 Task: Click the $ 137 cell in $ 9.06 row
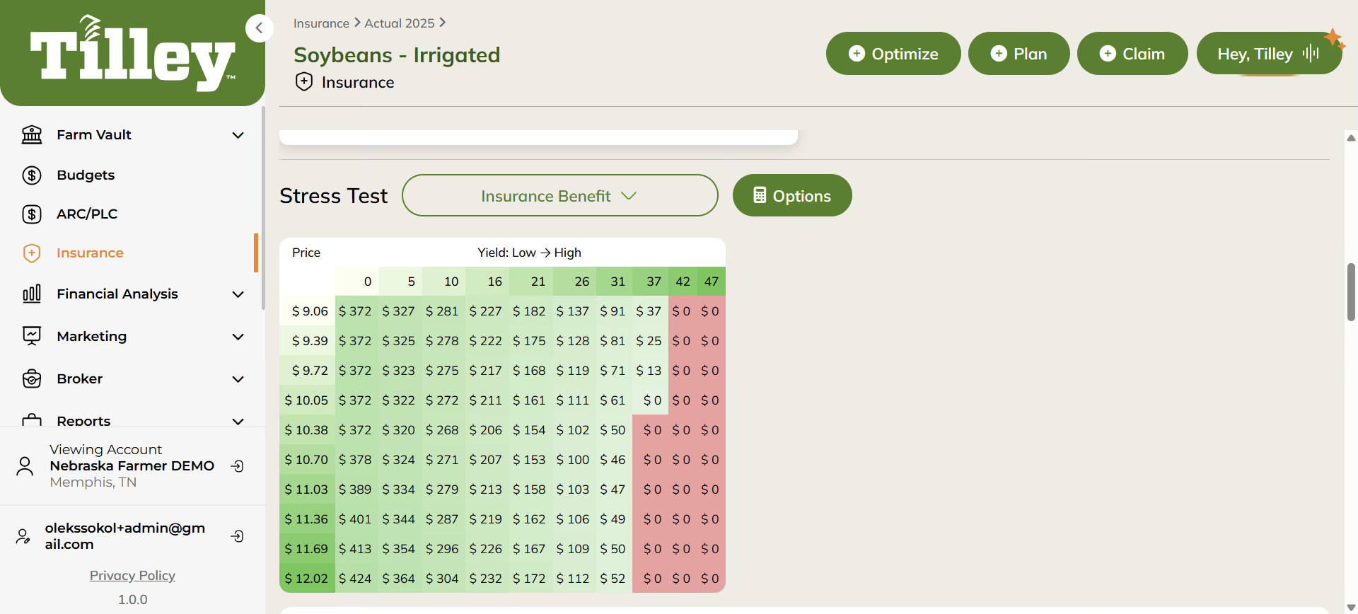574,311
